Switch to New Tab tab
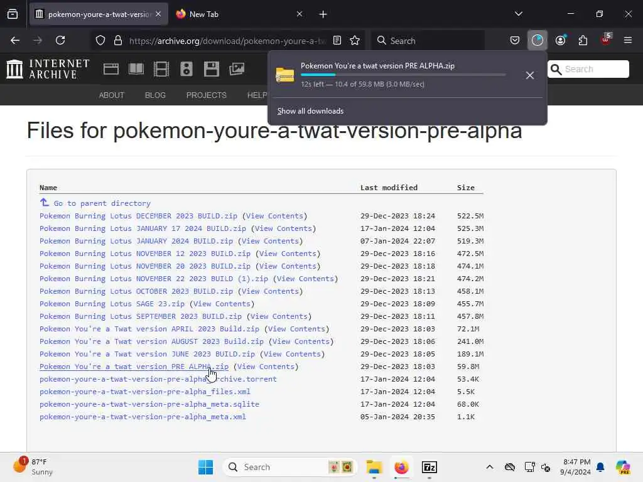643x482 pixels. pyautogui.click(x=239, y=14)
